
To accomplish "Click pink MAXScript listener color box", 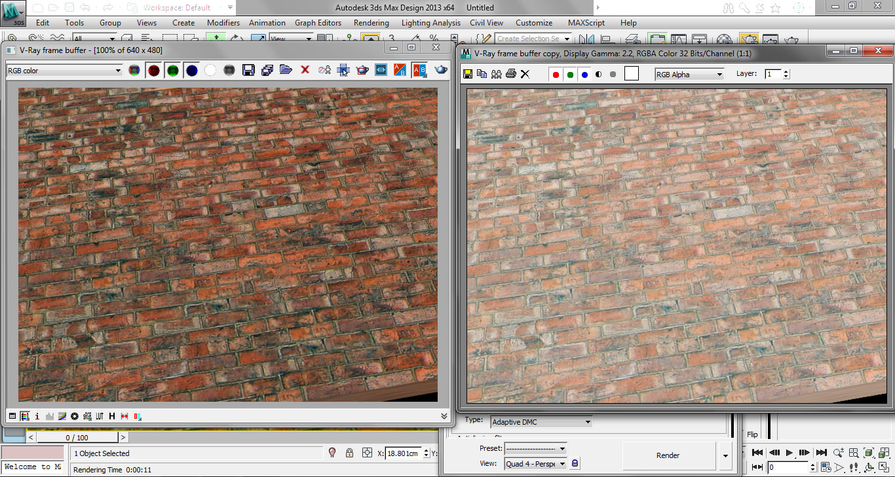I will tap(32, 453).
